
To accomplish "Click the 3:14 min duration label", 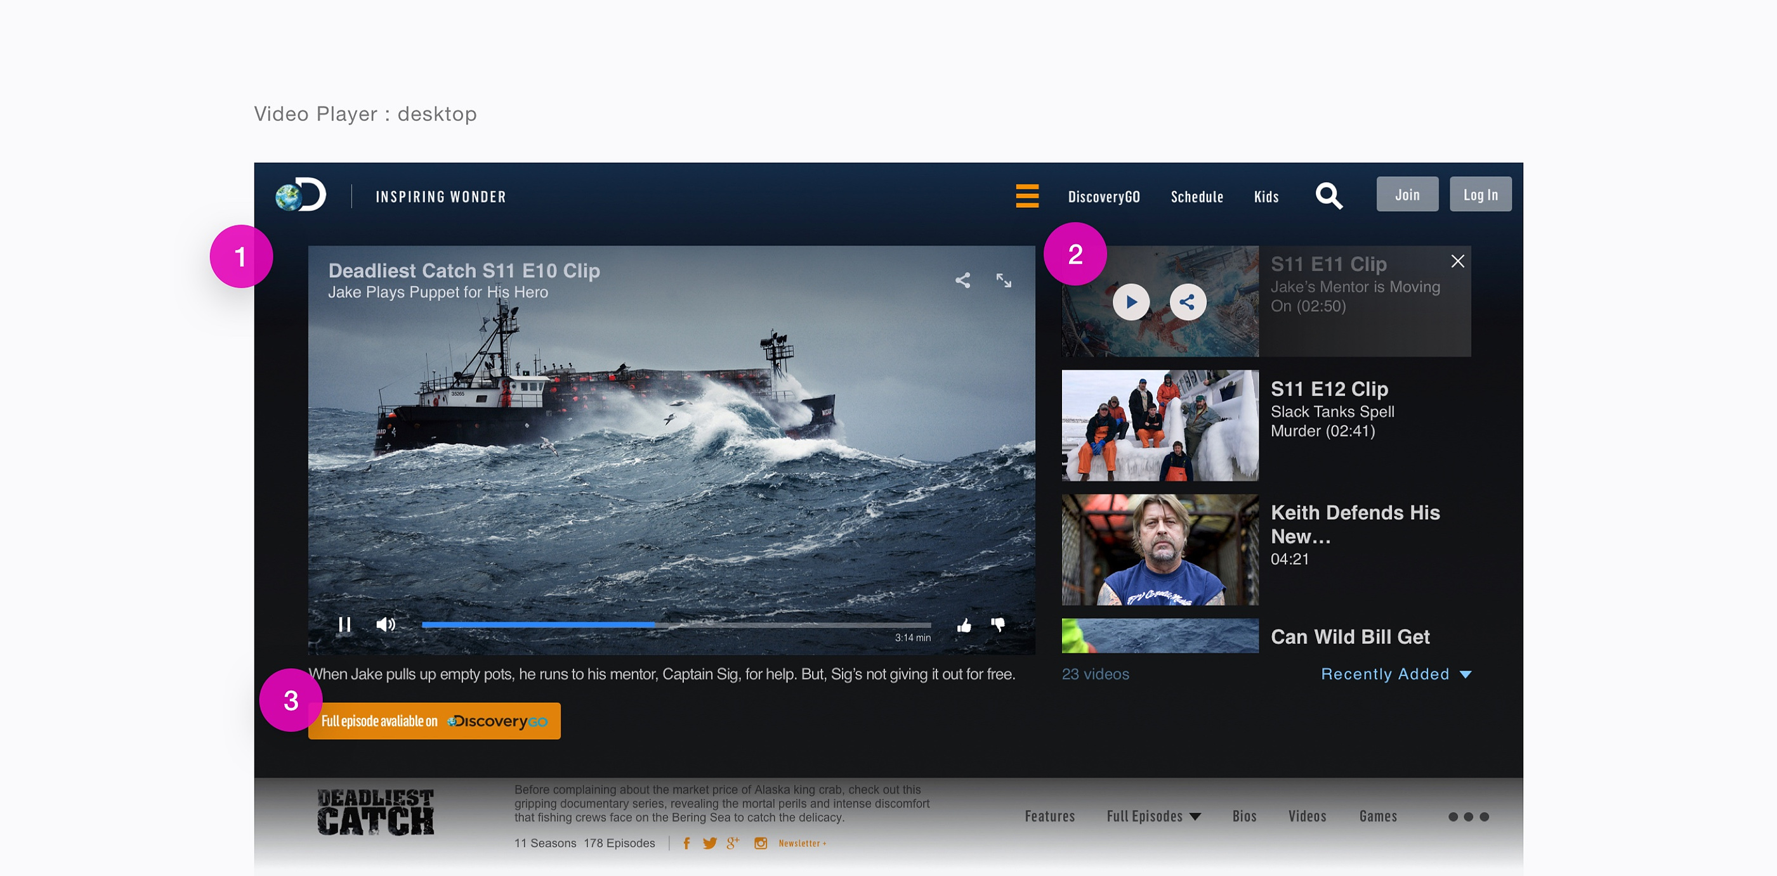I will (x=913, y=638).
